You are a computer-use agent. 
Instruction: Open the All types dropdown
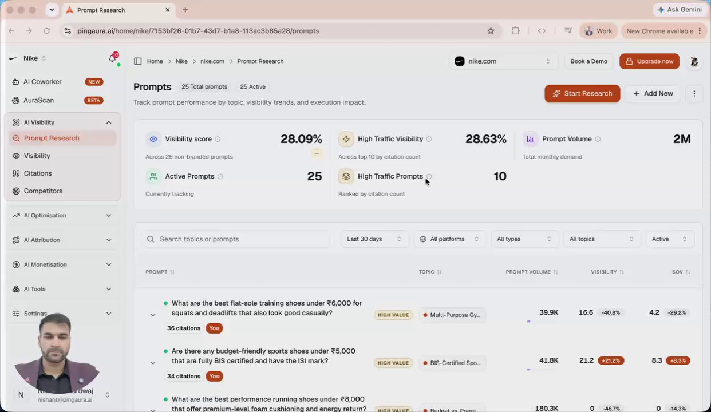pyautogui.click(x=524, y=239)
